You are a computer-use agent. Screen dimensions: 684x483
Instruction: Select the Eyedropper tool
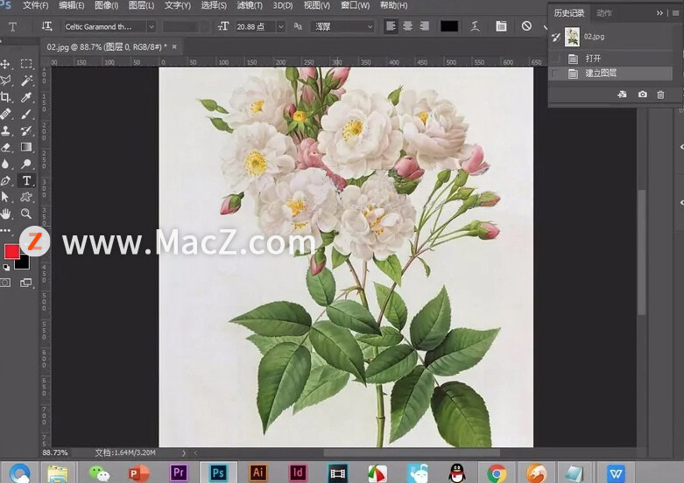(x=26, y=97)
